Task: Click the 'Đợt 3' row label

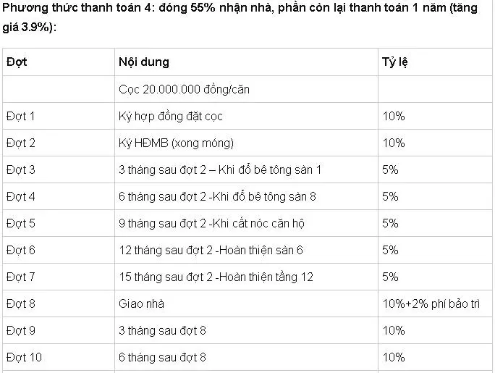Action: [x=21, y=169]
